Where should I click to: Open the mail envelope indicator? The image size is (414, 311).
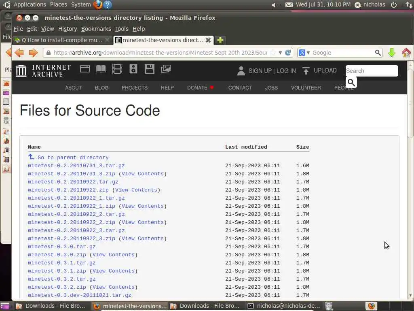[x=289, y=4]
